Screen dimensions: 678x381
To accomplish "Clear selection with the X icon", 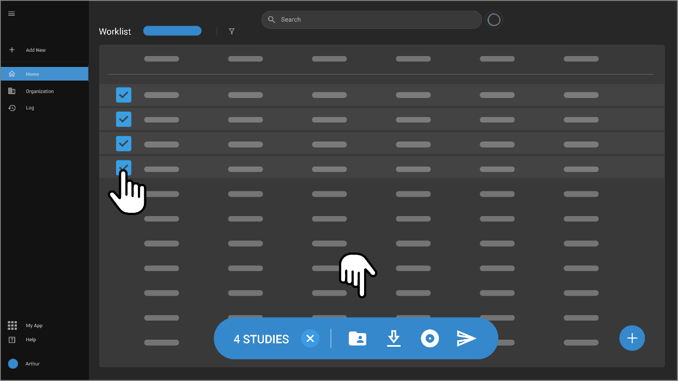I will [310, 339].
